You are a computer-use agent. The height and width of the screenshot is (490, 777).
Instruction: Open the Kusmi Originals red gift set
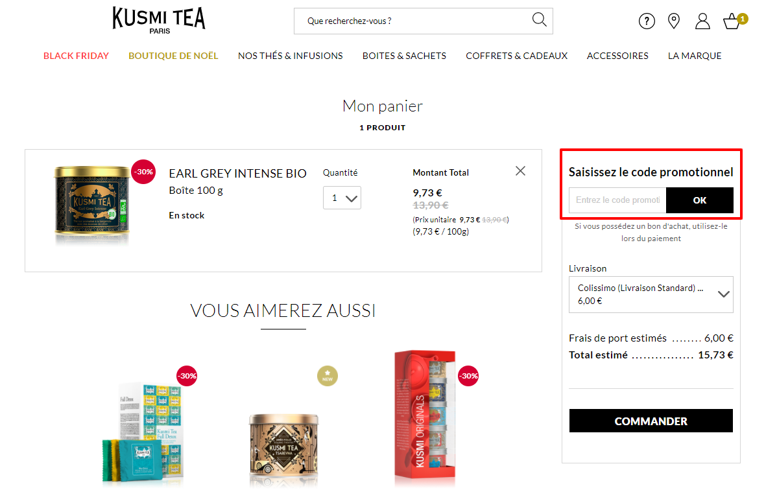coord(425,417)
